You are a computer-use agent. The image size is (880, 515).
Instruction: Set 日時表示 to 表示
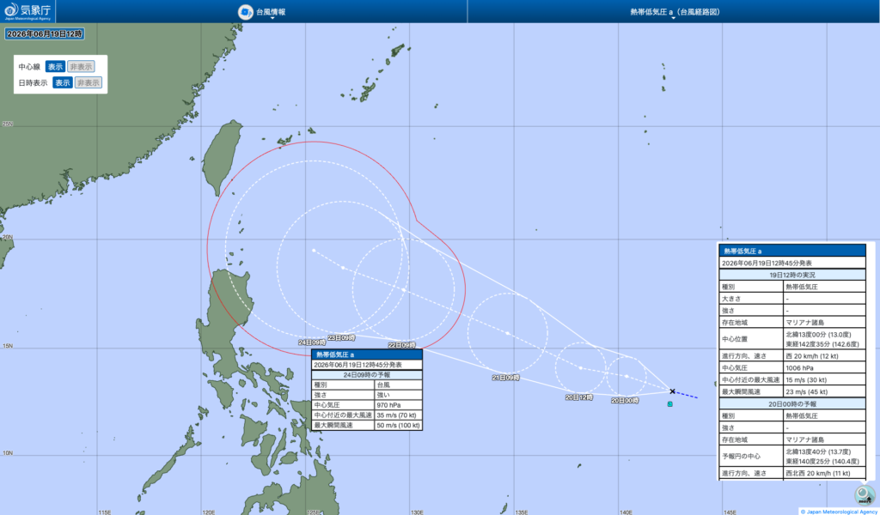[x=62, y=83]
